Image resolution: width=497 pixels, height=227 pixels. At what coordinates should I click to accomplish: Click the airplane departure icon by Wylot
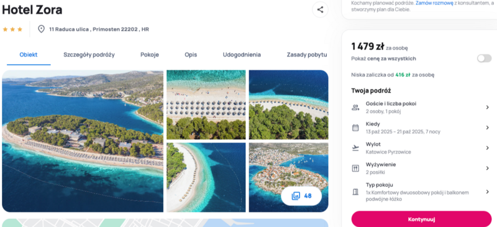click(355, 148)
